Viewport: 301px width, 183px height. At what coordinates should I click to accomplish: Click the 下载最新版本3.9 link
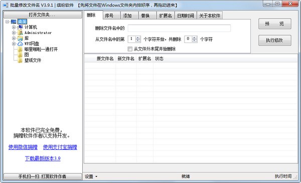[x=43, y=158]
